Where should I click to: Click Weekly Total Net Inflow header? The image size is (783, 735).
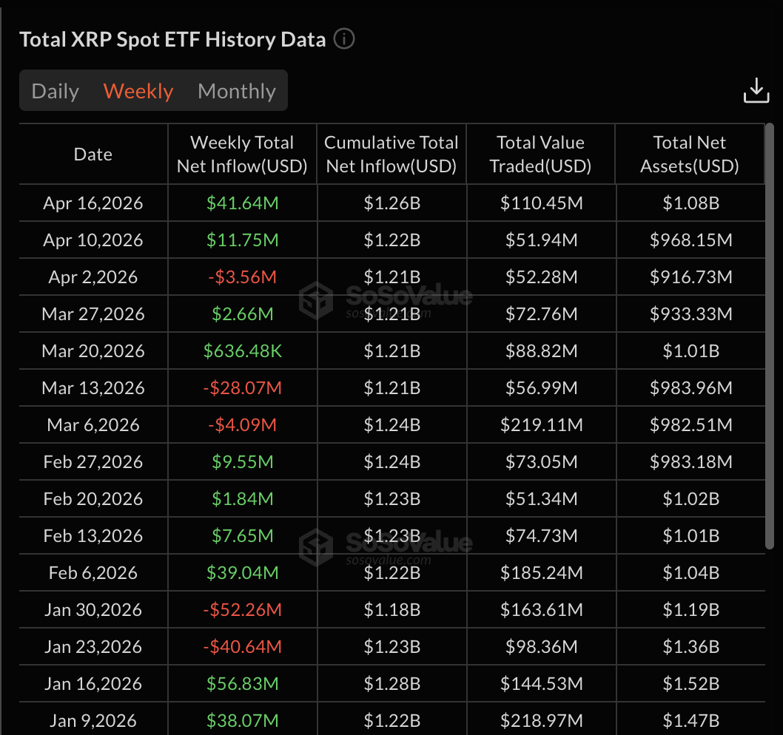point(242,155)
